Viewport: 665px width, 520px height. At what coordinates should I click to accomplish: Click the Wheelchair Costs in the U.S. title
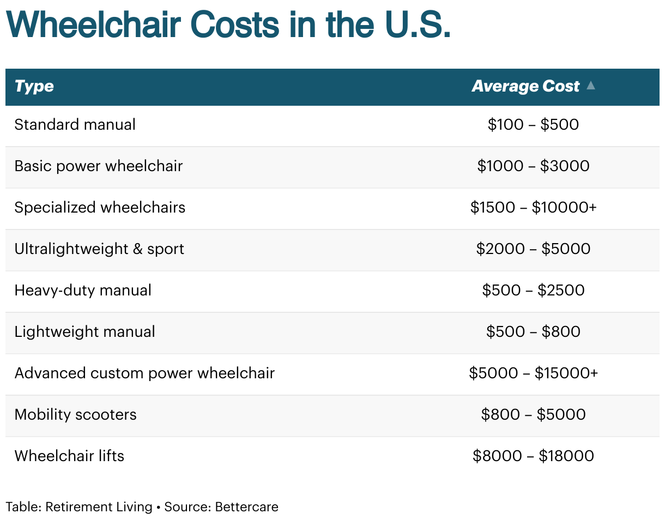click(x=228, y=24)
